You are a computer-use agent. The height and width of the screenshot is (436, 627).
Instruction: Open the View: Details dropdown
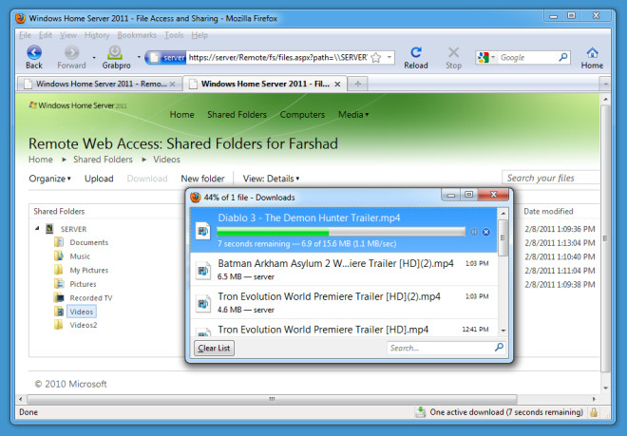[271, 179]
